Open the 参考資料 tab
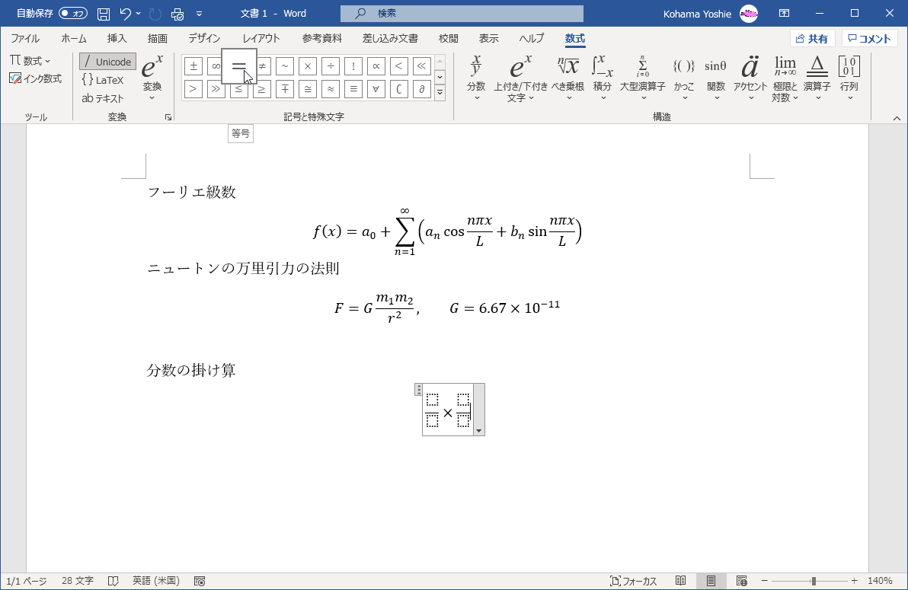This screenshot has width=908, height=590. [322, 38]
